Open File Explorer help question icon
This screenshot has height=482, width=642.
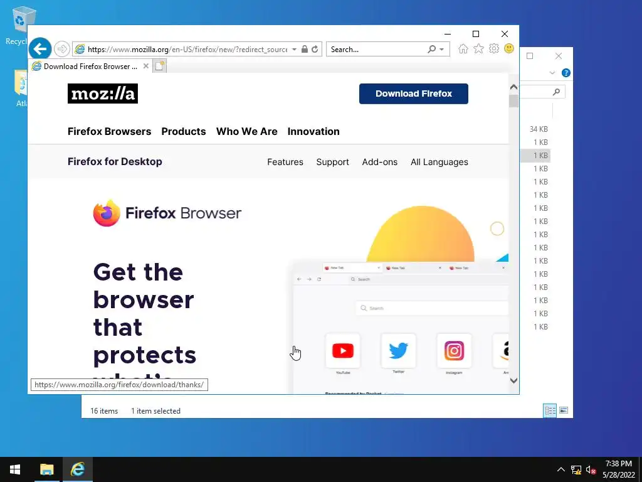click(566, 73)
